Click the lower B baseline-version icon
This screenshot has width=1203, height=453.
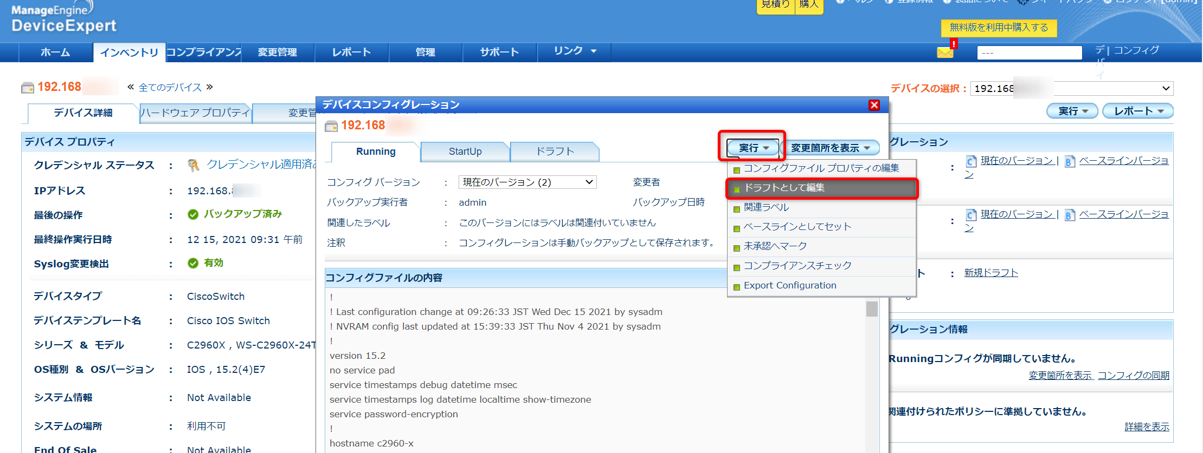click(x=1070, y=215)
